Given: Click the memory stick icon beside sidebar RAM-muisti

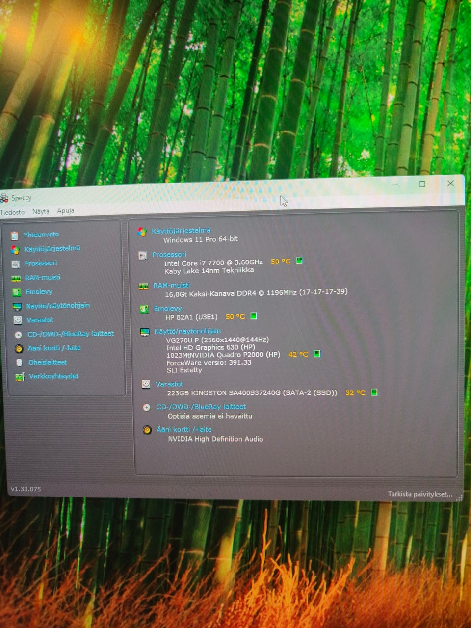Looking at the screenshot, I should tap(16, 278).
